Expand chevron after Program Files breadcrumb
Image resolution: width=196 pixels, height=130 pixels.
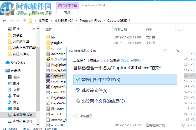pyautogui.click(x=104, y=21)
